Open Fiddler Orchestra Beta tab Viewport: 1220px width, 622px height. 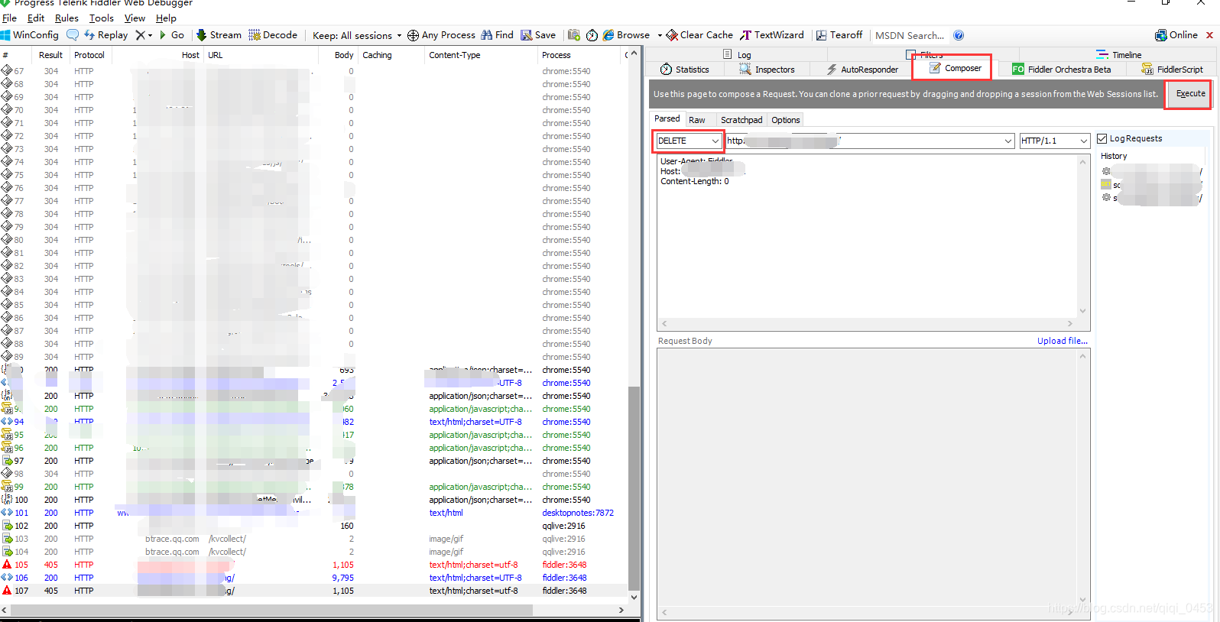1062,70
